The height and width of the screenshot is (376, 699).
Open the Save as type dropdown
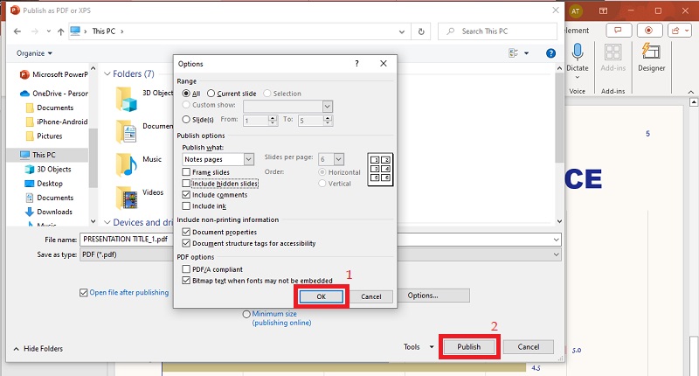click(557, 254)
